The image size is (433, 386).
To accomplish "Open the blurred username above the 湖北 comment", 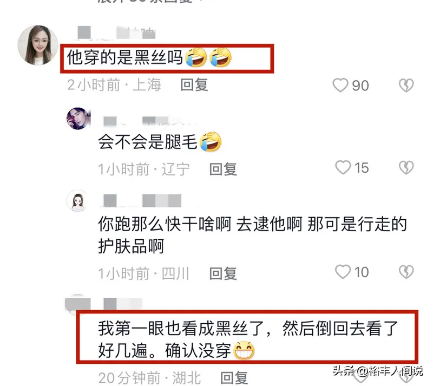I will click(123, 303).
